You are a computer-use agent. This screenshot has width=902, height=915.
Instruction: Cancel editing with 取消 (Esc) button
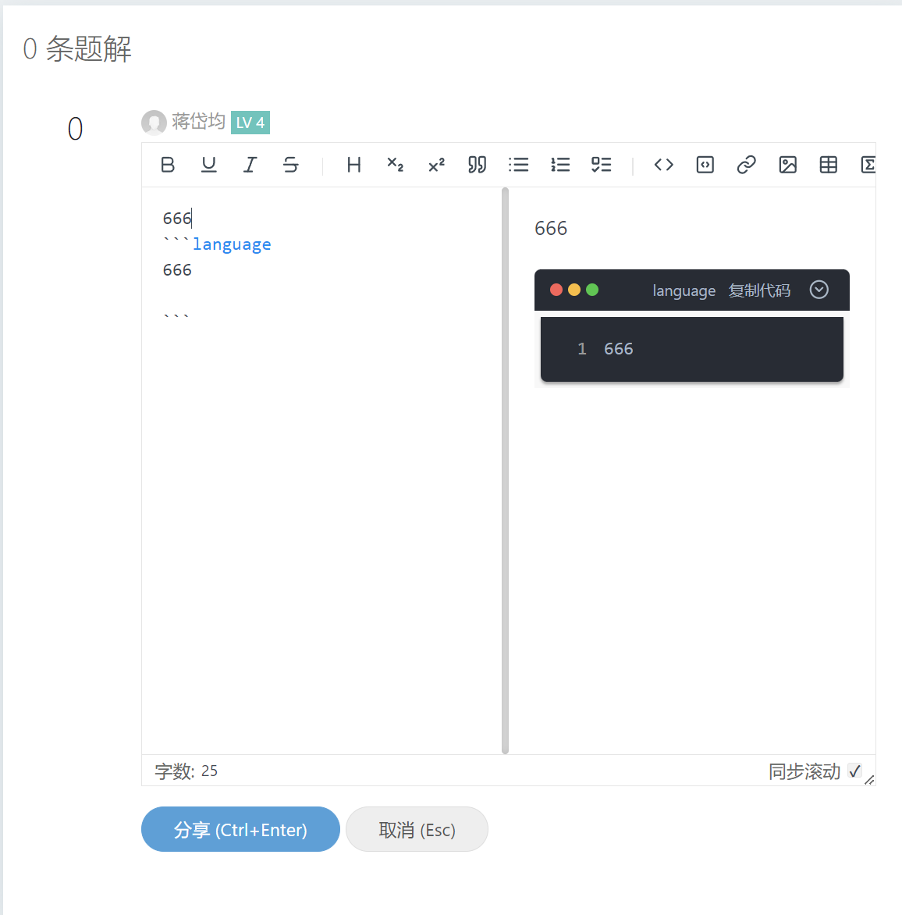pos(417,829)
